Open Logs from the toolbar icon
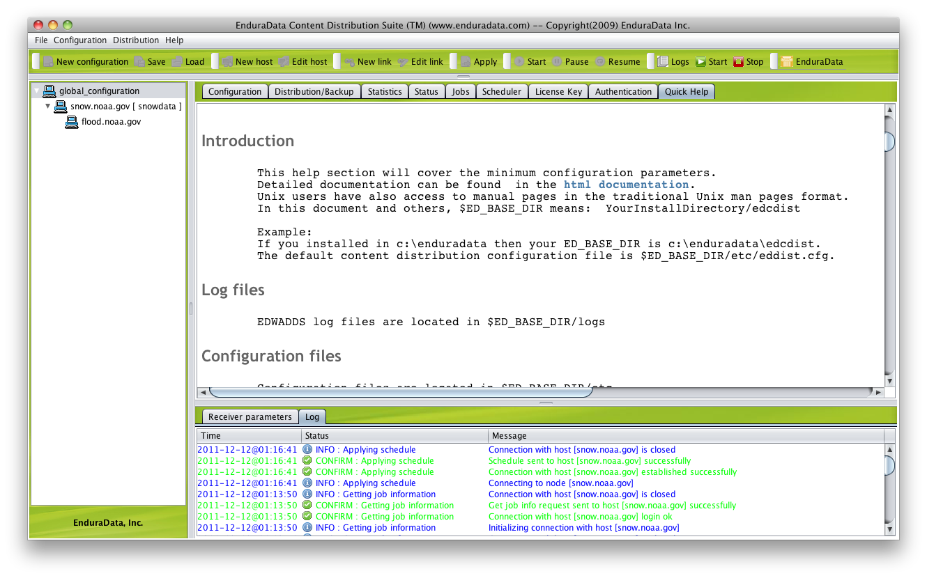 [663, 61]
